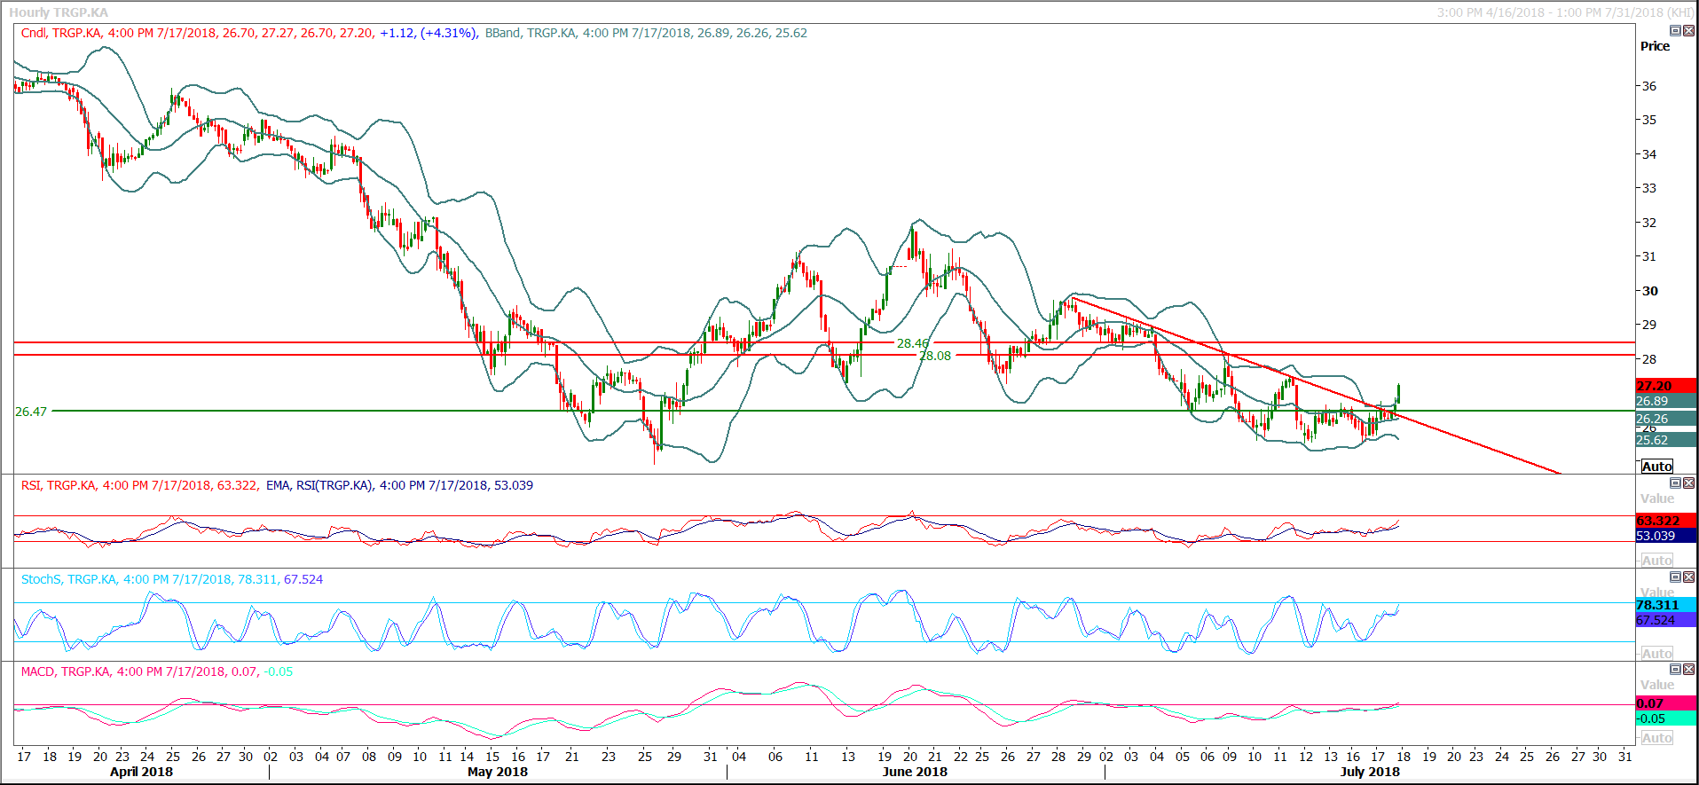This screenshot has width=1699, height=785.
Task: Click the 28.46 resistance line label
Action: tap(912, 343)
